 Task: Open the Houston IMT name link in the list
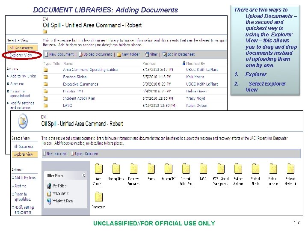[x=73, y=91]
